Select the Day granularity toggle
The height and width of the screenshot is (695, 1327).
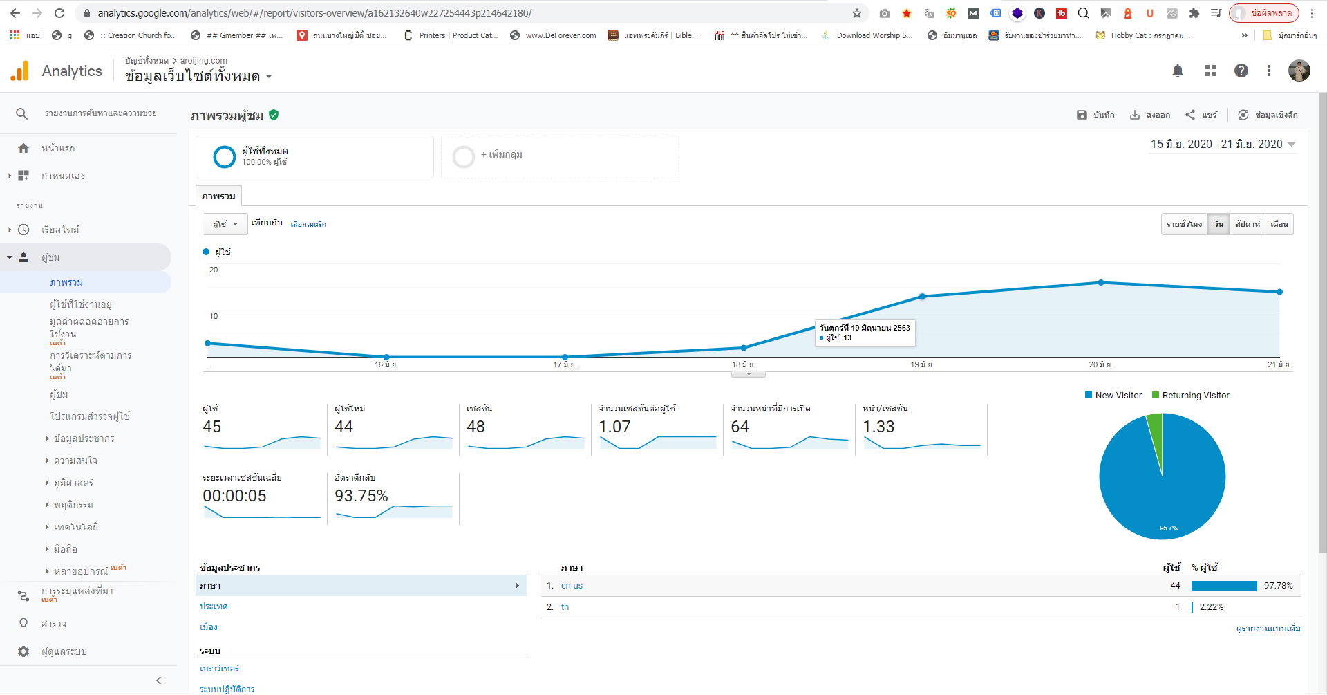tap(1218, 224)
